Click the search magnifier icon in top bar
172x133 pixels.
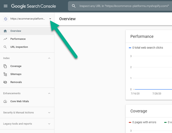74,6
